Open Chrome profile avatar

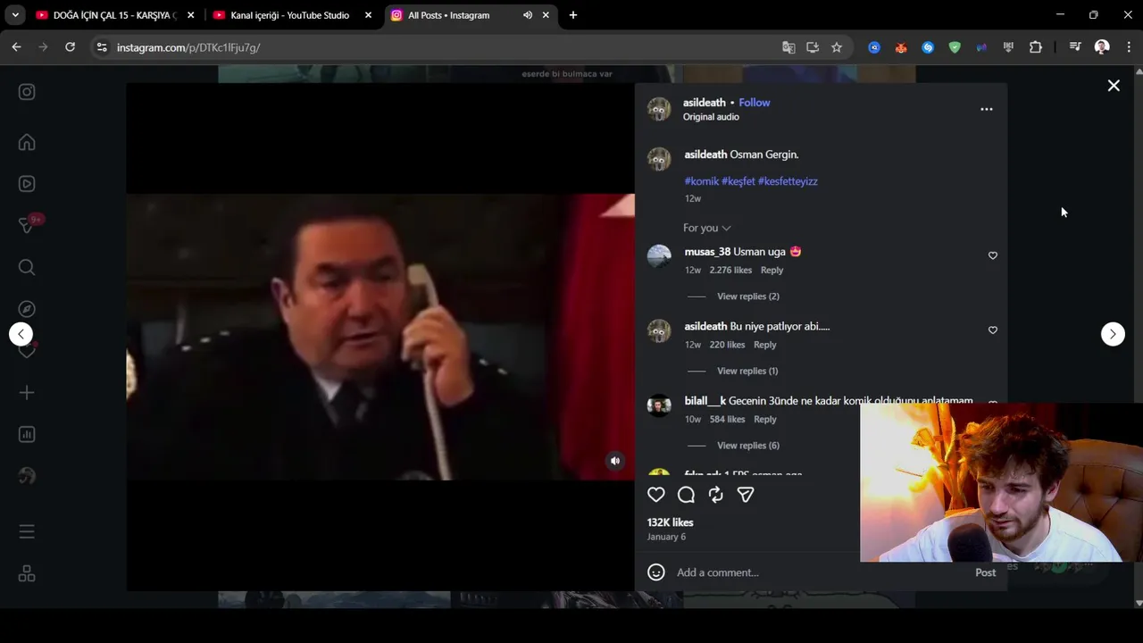click(1102, 47)
